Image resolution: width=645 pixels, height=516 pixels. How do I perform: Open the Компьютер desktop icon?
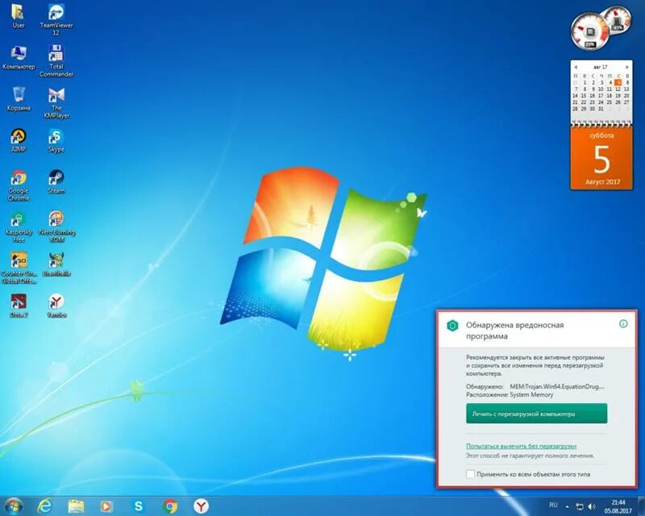(19, 57)
